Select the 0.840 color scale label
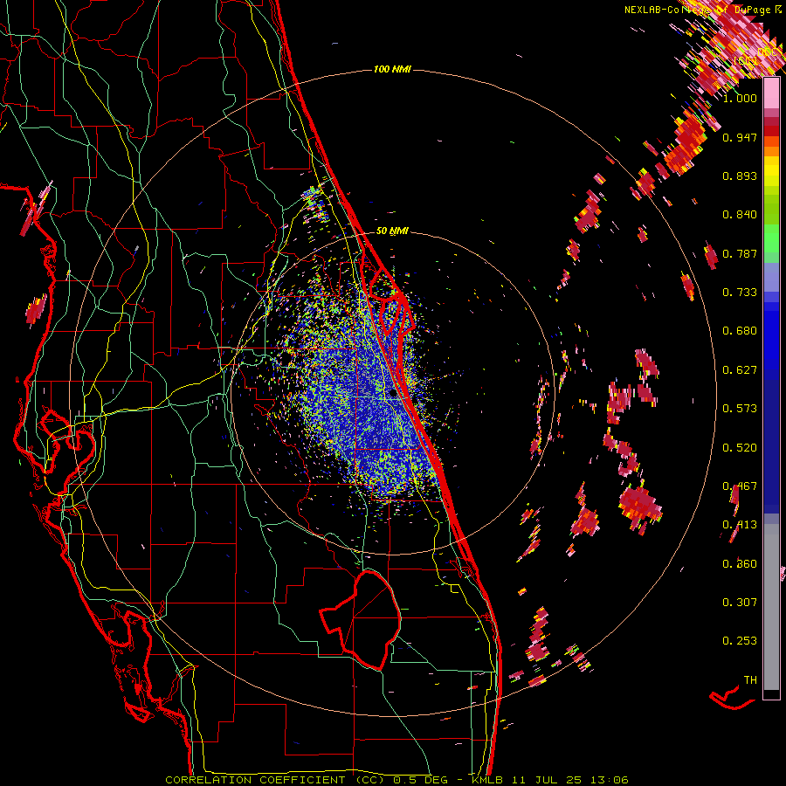786x786 pixels. pos(740,215)
